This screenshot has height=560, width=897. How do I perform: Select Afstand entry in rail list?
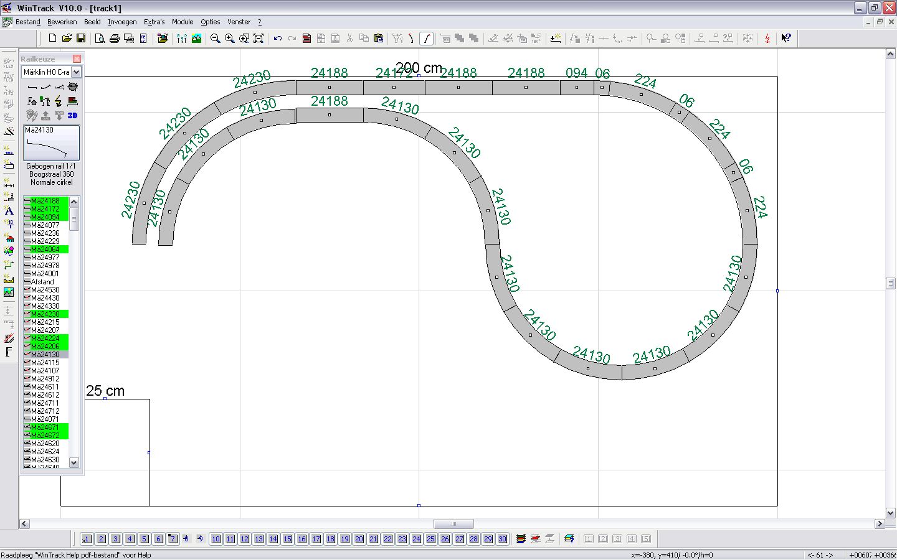click(x=46, y=282)
